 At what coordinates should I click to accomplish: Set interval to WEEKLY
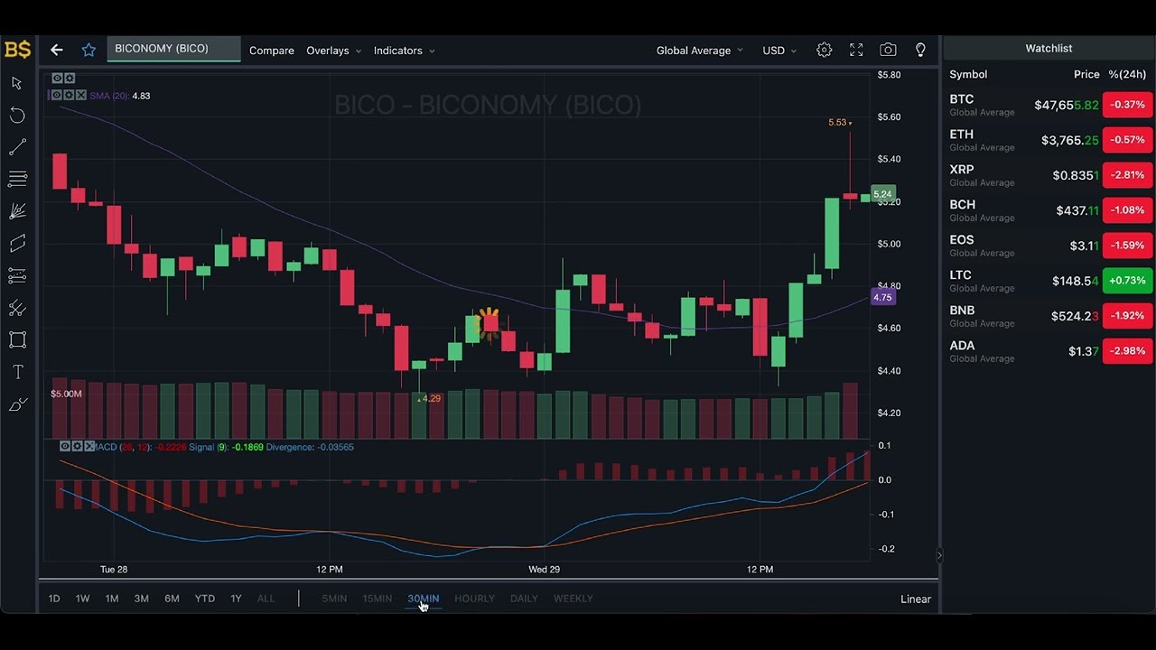(x=573, y=599)
